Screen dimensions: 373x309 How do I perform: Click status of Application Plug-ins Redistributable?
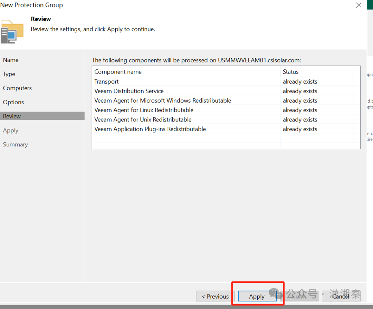pyautogui.click(x=300, y=129)
